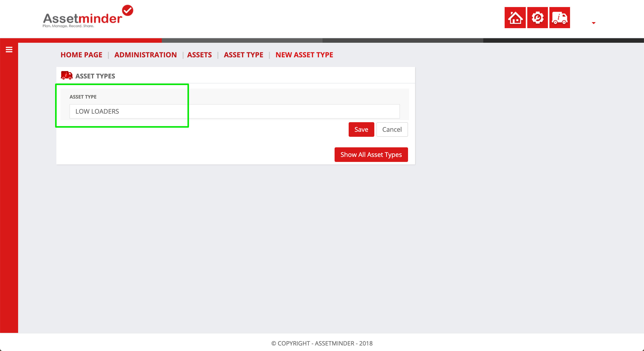Click the ASSET TYPES panel heading
This screenshot has width=644, height=351.
pos(95,76)
